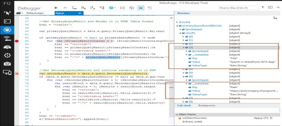282x126 pixels.
Task: Click the current statement arrow at line 73
Action: click(x=17, y=74)
